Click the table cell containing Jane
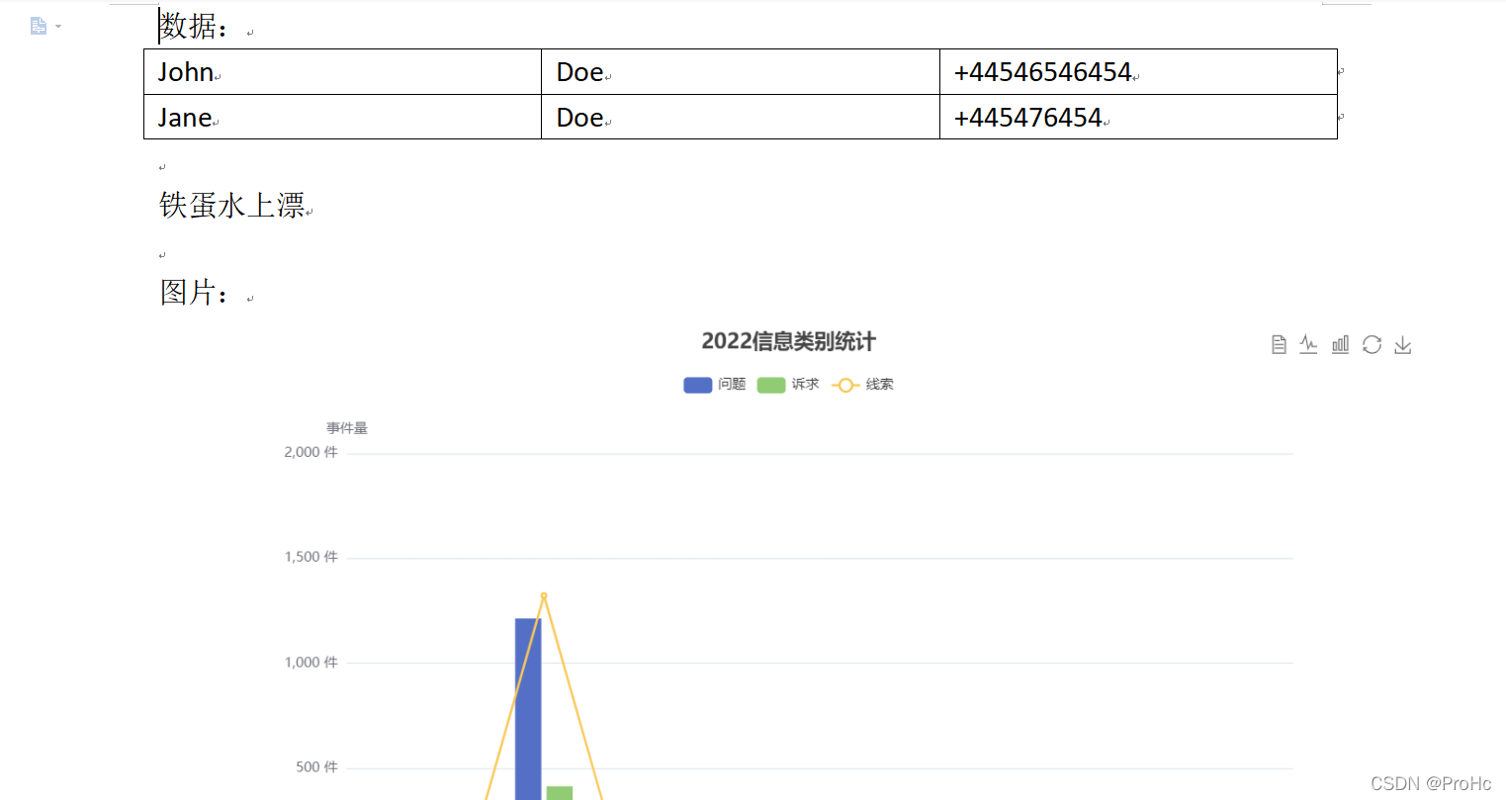 click(342, 117)
